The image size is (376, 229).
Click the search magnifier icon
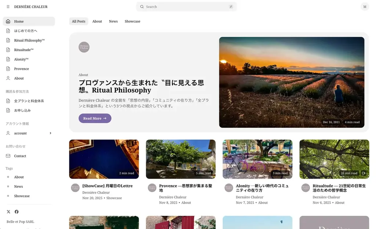tap(142, 7)
